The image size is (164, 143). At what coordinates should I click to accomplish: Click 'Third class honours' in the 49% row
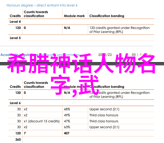coord(104,115)
